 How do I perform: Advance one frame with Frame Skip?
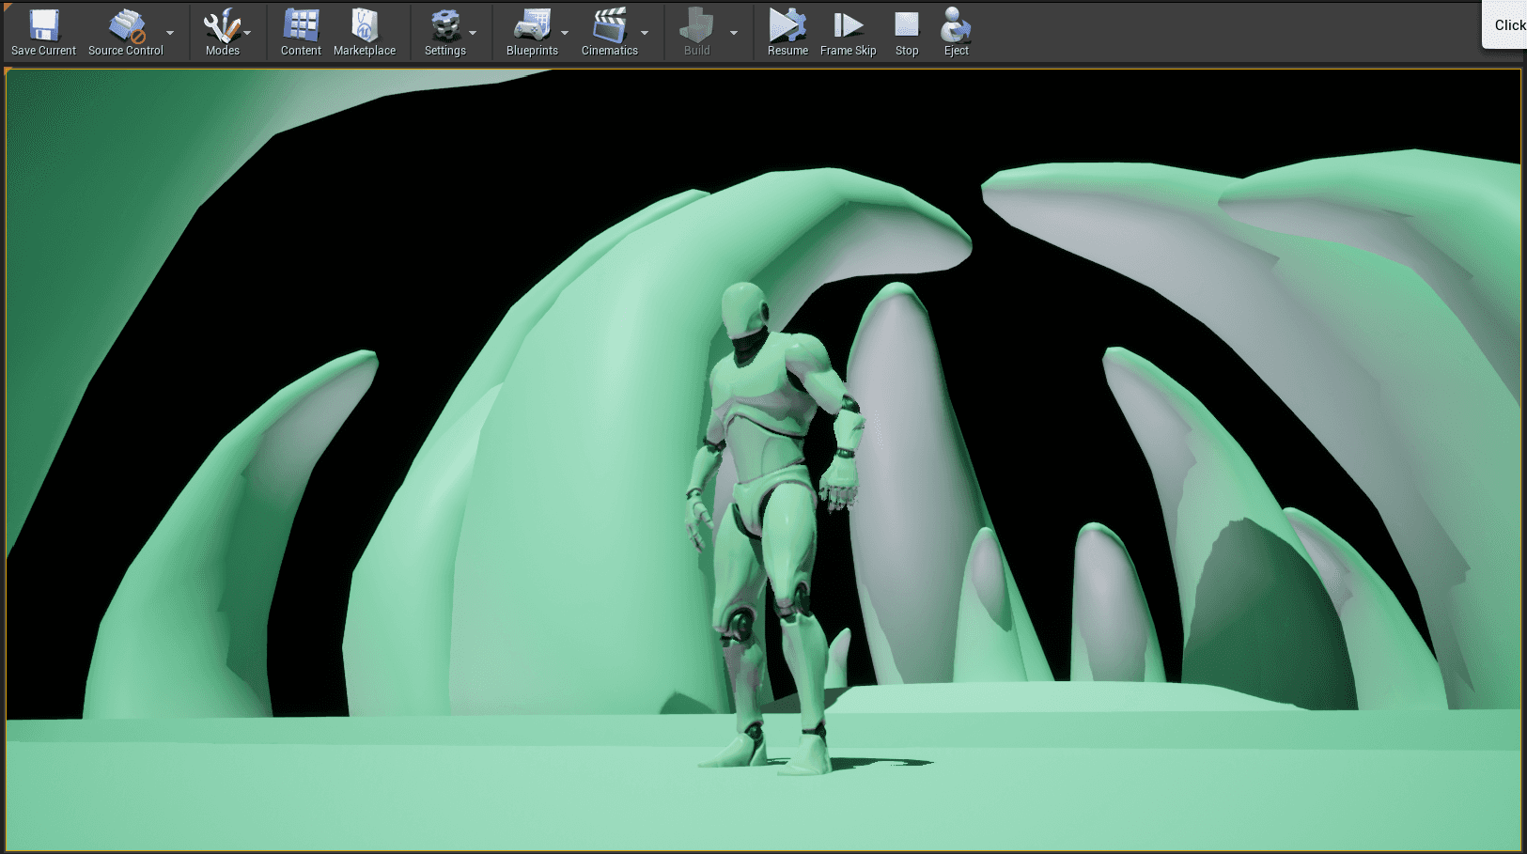click(x=848, y=26)
